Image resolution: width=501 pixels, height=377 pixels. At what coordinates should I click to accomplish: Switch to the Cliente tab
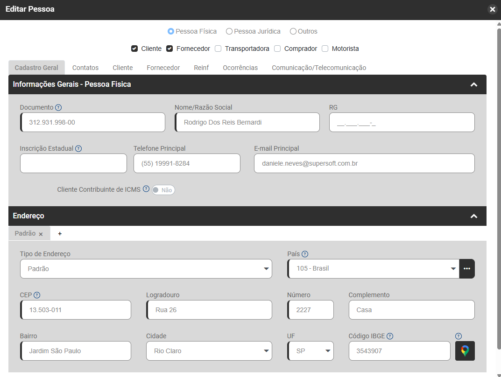pos(123,68)
